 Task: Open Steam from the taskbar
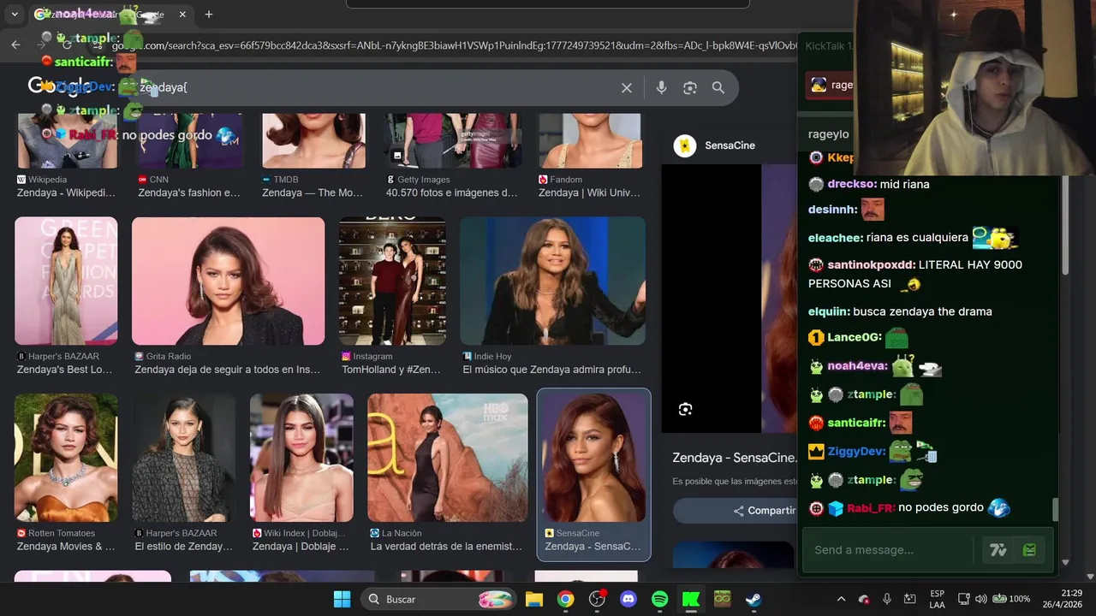pos(753,599)
